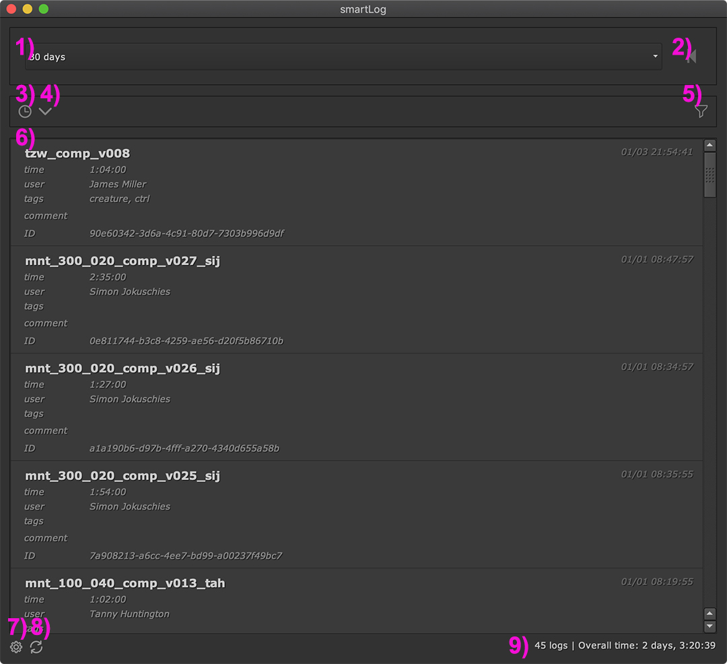Image resolution: width=727 pixels, height=664 pixels.
Task: Select the mnt_300_020_comp_v027_sij log entry
Action: coord(123,261)
